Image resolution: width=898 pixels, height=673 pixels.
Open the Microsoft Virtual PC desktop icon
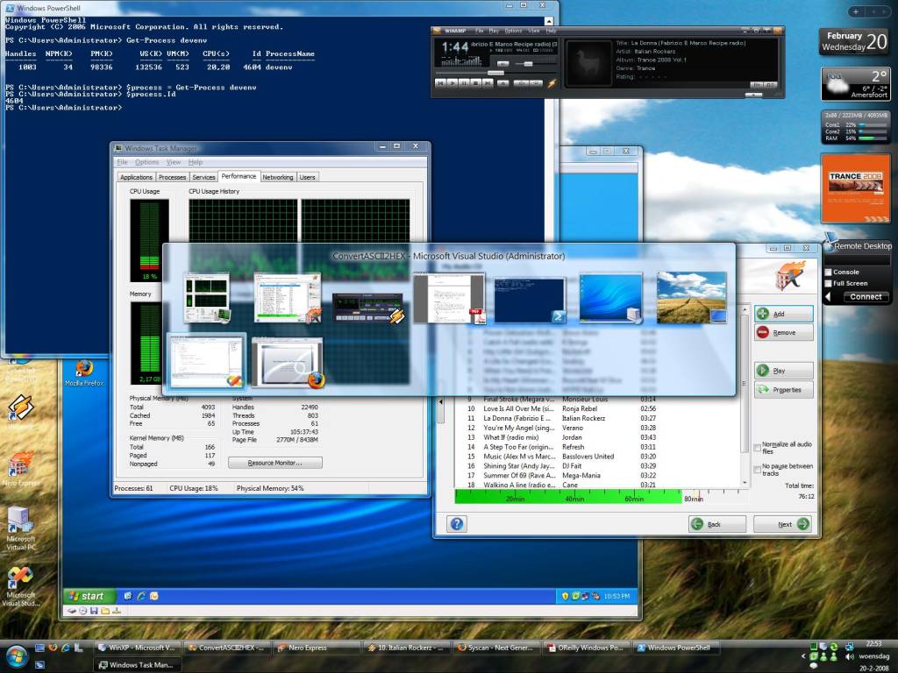pos(20,521)
